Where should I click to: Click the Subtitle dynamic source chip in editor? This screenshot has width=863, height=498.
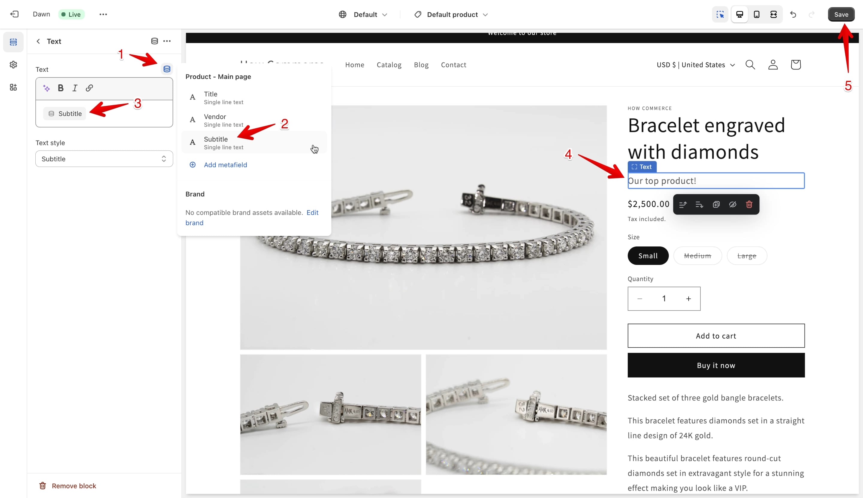[65, 113]
